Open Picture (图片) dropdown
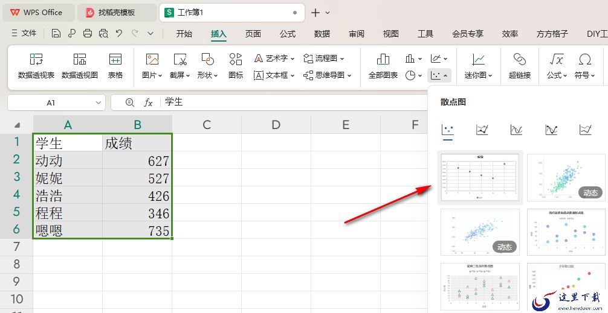 [x=152, y=66]
